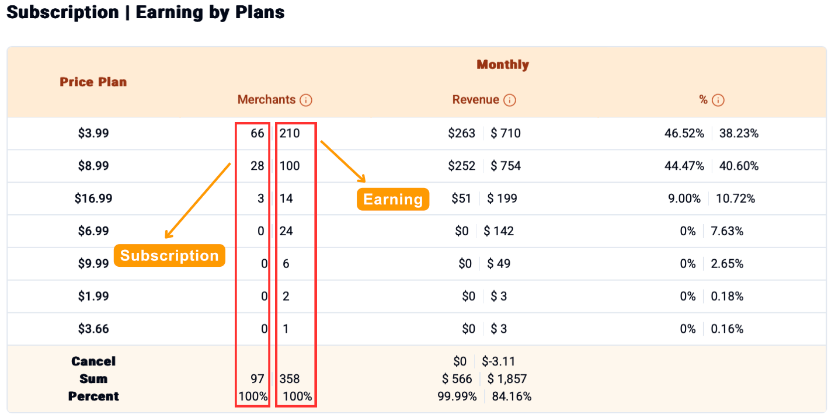Viewport: 835px width, 418px height.
Task: Click the info icon next to Merchants
Action: pyautogui.click(x=306, y=100)
